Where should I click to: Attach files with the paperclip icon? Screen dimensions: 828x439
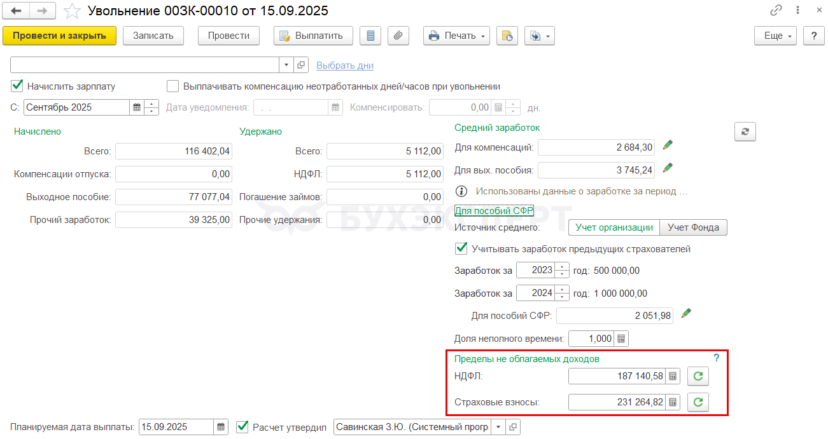[398, 36]
